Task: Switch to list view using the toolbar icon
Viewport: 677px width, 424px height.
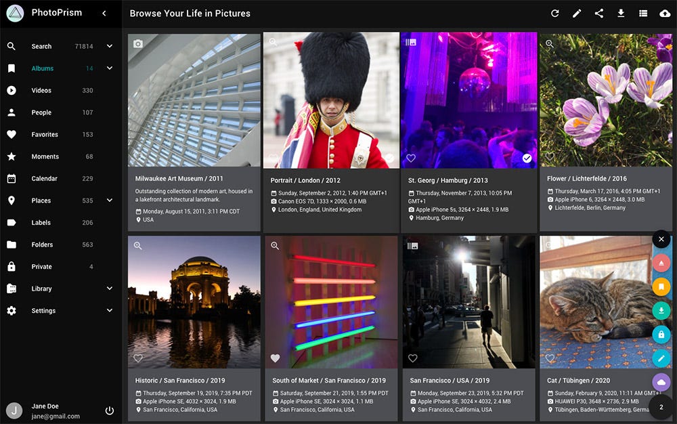Action: 642,13
